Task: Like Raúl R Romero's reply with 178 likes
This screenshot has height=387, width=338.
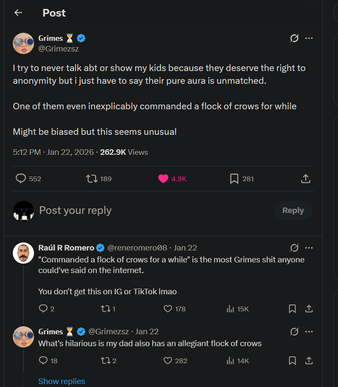Action: click(x=168, y=309)
